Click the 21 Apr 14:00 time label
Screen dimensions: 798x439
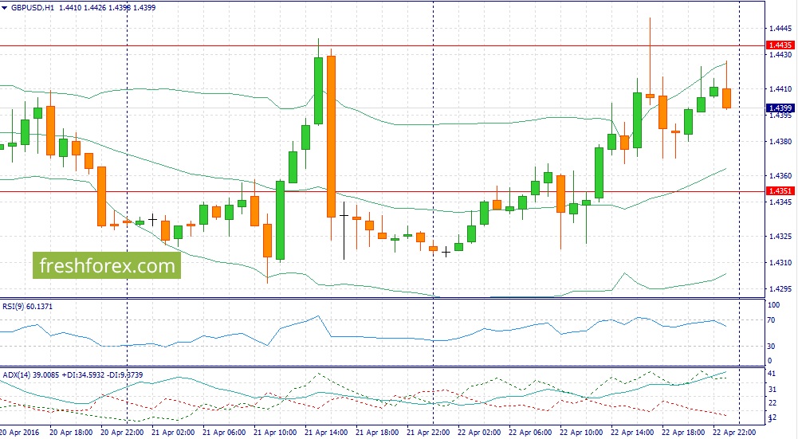[x=327, y=432]
